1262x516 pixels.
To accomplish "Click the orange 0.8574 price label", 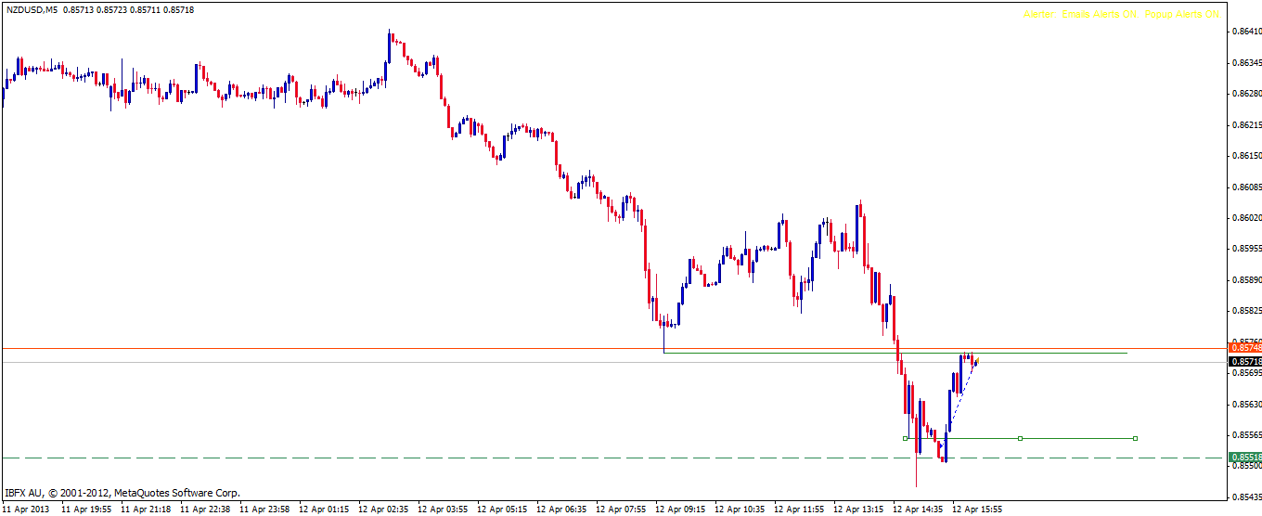I will [1244, 348].
